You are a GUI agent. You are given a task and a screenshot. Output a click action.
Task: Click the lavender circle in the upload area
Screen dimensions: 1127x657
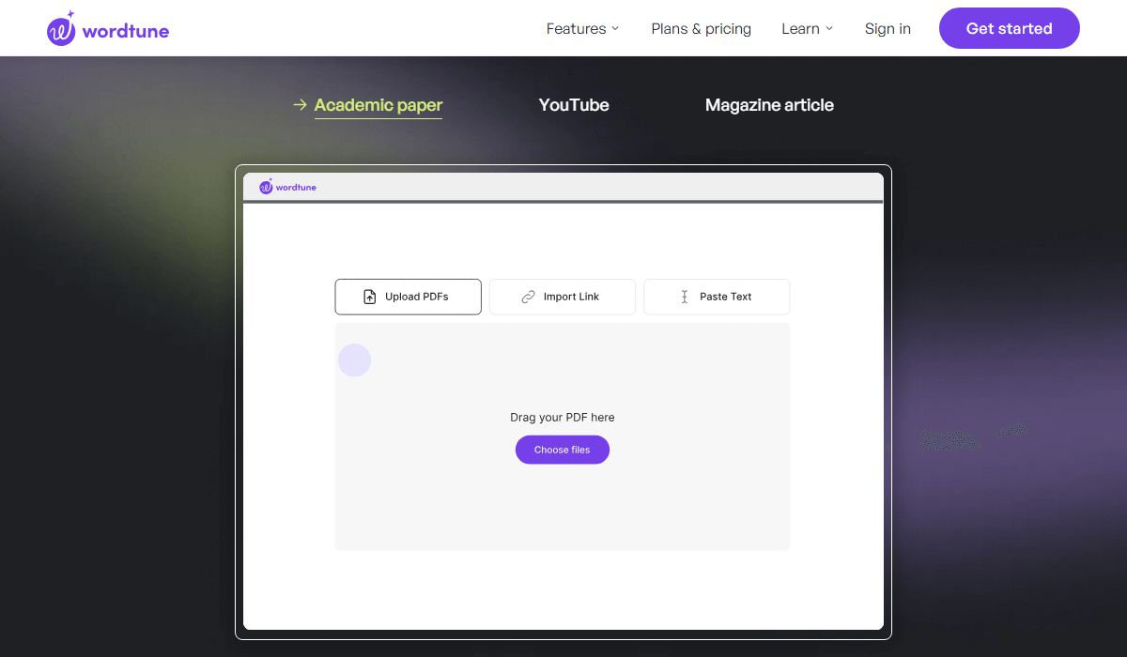(354, 360)
